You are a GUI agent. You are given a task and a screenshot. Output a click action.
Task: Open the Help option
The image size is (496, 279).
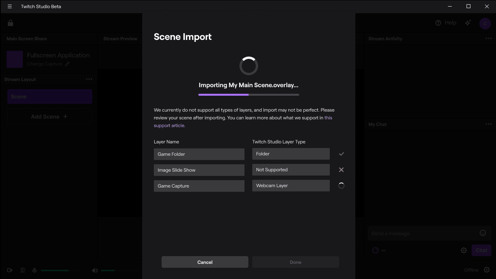click(x=446, y=23)
